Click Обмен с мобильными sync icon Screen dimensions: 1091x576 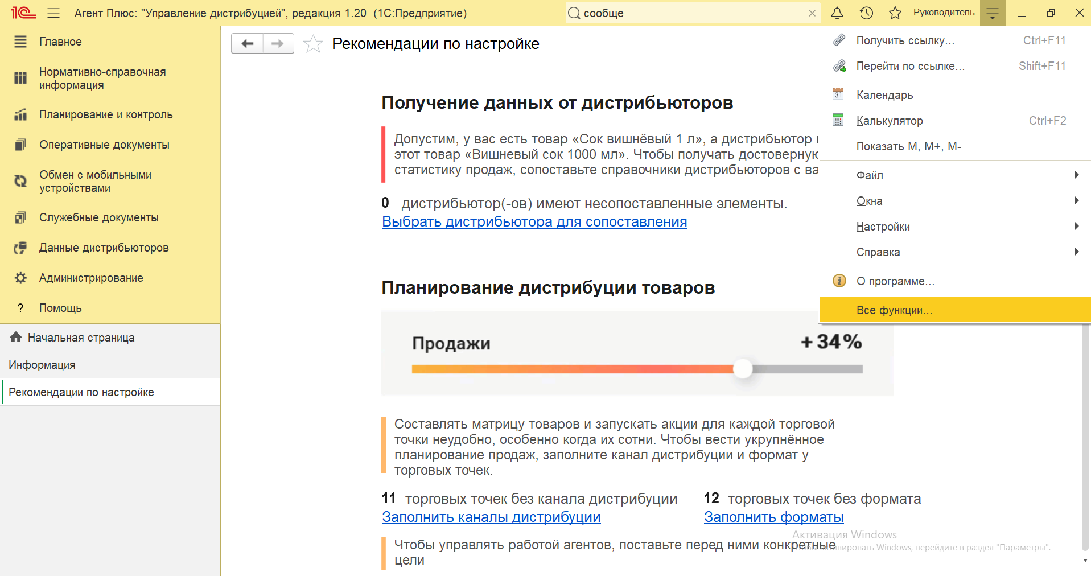pyautogui.click(x=20, y=181)
